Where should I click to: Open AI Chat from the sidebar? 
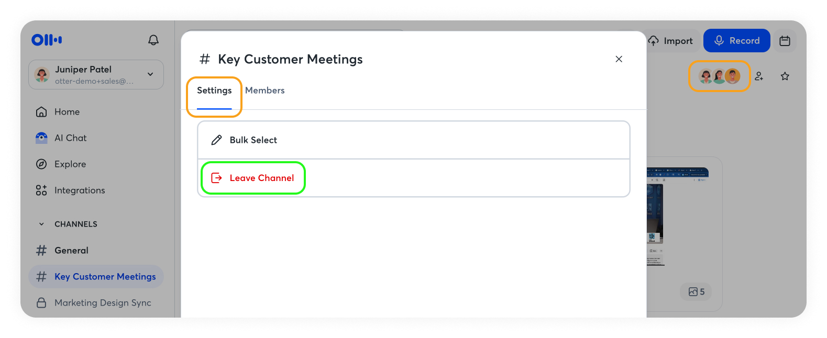(x=70, y=138)
